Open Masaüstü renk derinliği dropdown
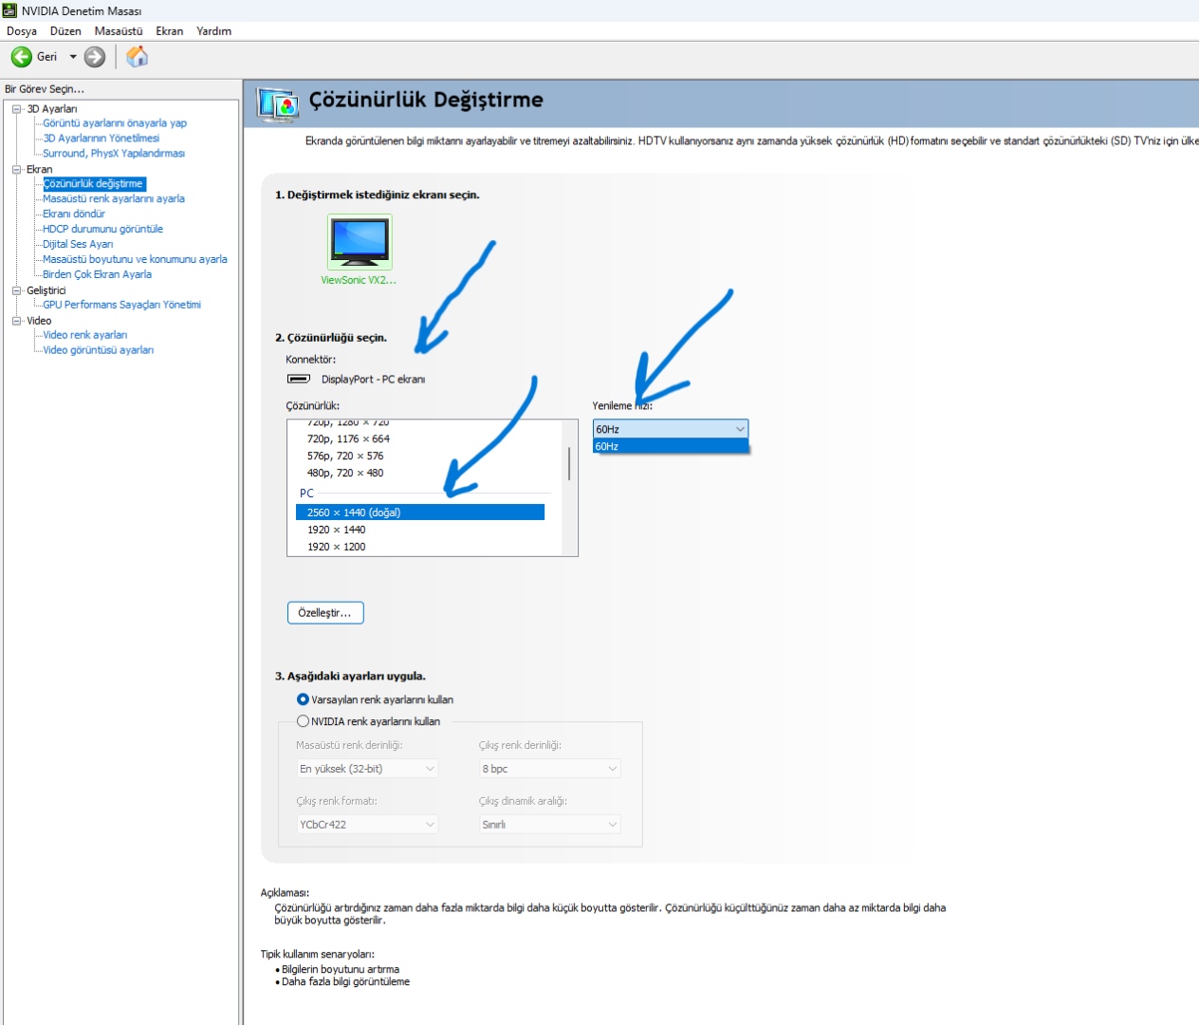The height and width of the screenshot is (1025, 1199). pos(367,769)
